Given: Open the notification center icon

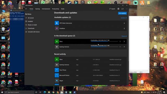Looking at the screenshot, I should (x=164, y=92).
